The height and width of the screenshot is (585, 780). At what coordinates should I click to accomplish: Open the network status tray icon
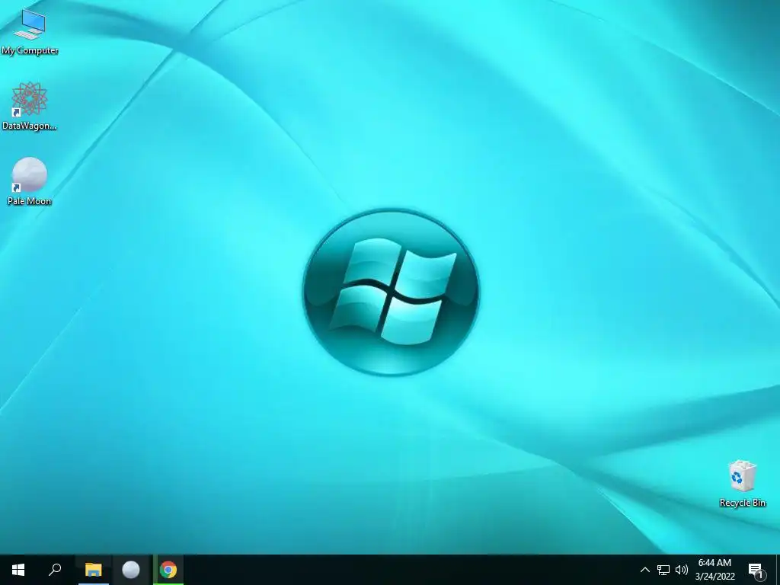663,570
